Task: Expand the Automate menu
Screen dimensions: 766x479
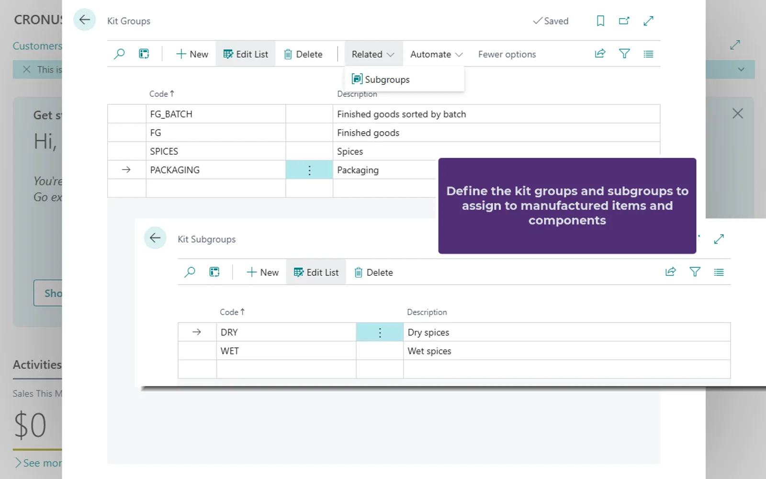Action: coord(437,54)
